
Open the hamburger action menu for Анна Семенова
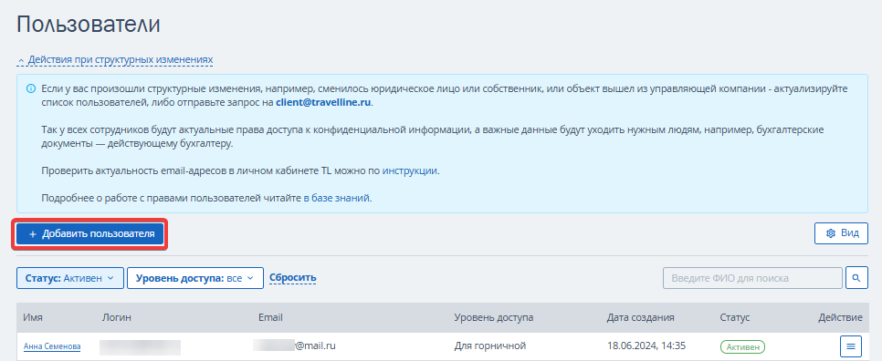coord(851,346)
